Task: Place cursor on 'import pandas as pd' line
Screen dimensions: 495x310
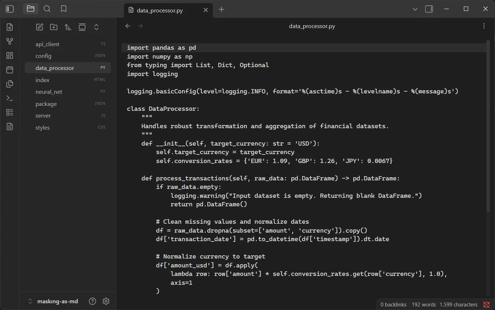Action: click(x=161, y=48)
